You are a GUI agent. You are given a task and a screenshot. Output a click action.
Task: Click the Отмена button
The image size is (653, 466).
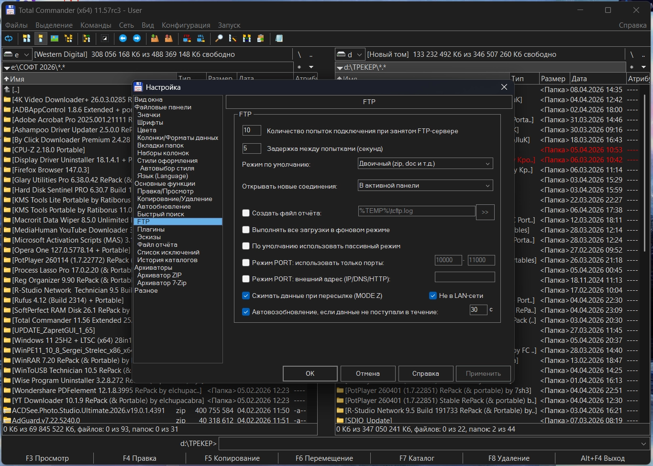coord(367,373)
